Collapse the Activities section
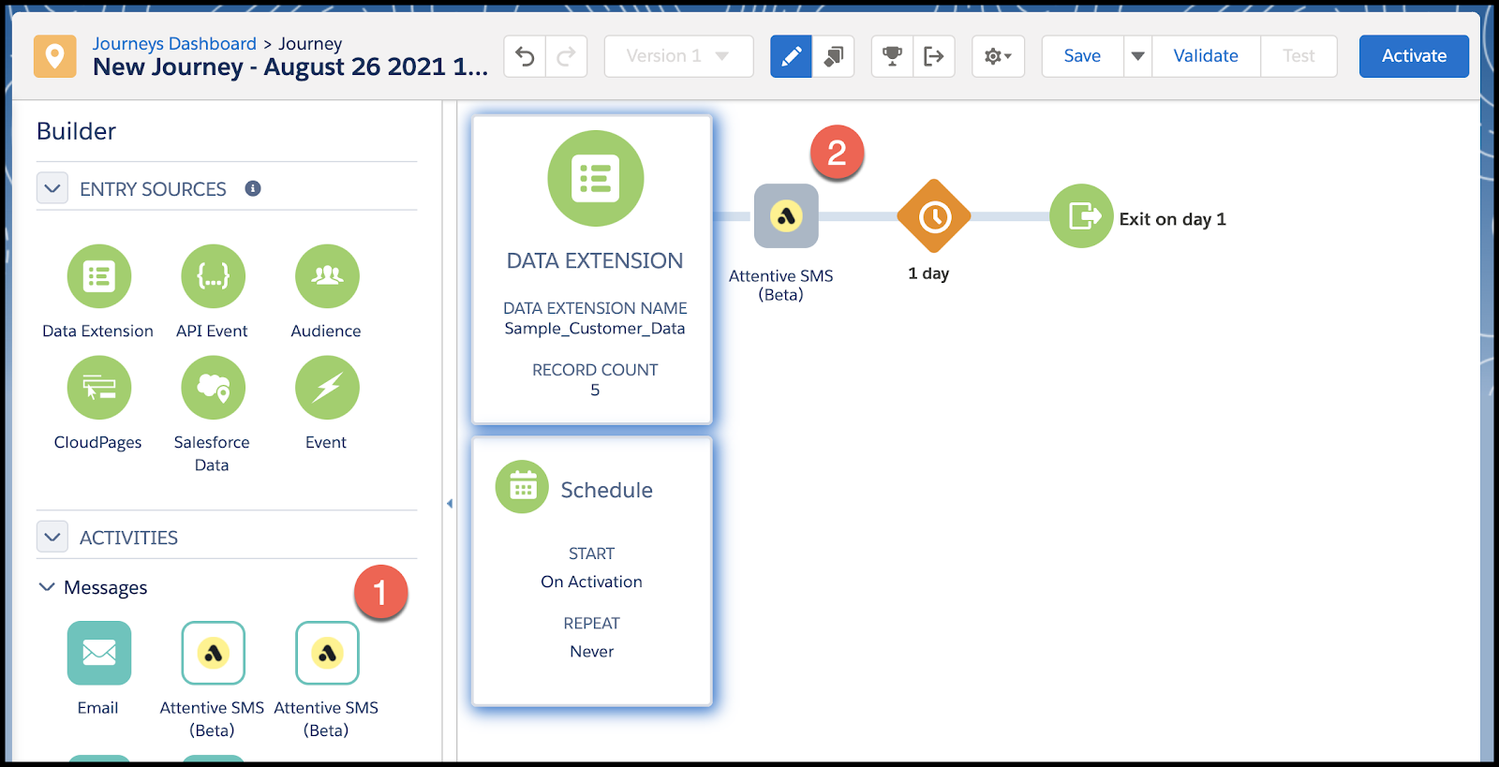The image size is (1499, 767). 52,538
